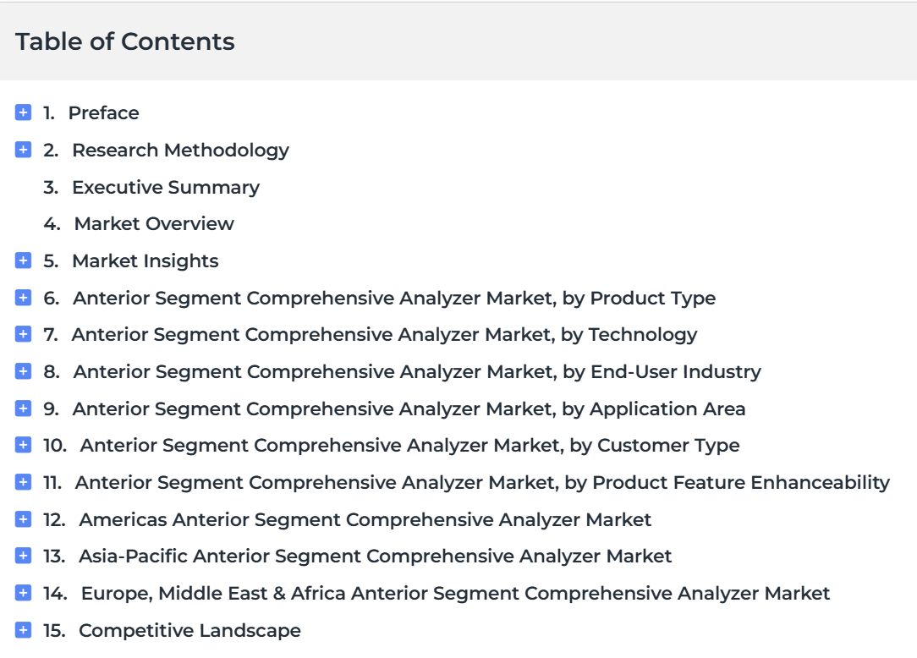The height and width of the screenshot is (658, 917).
Task: Expand the Market Insights plus icon
Action: [x=24, y=260]
